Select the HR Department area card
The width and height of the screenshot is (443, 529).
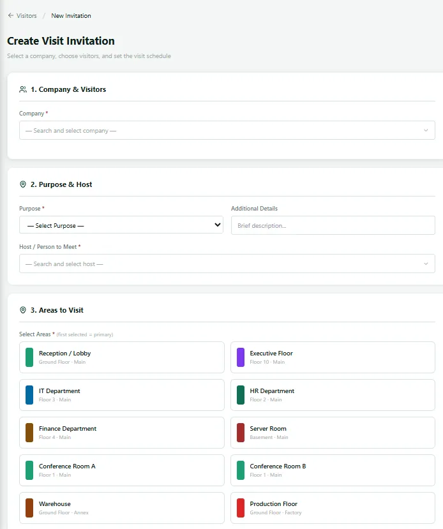click(x=333, y=395)
